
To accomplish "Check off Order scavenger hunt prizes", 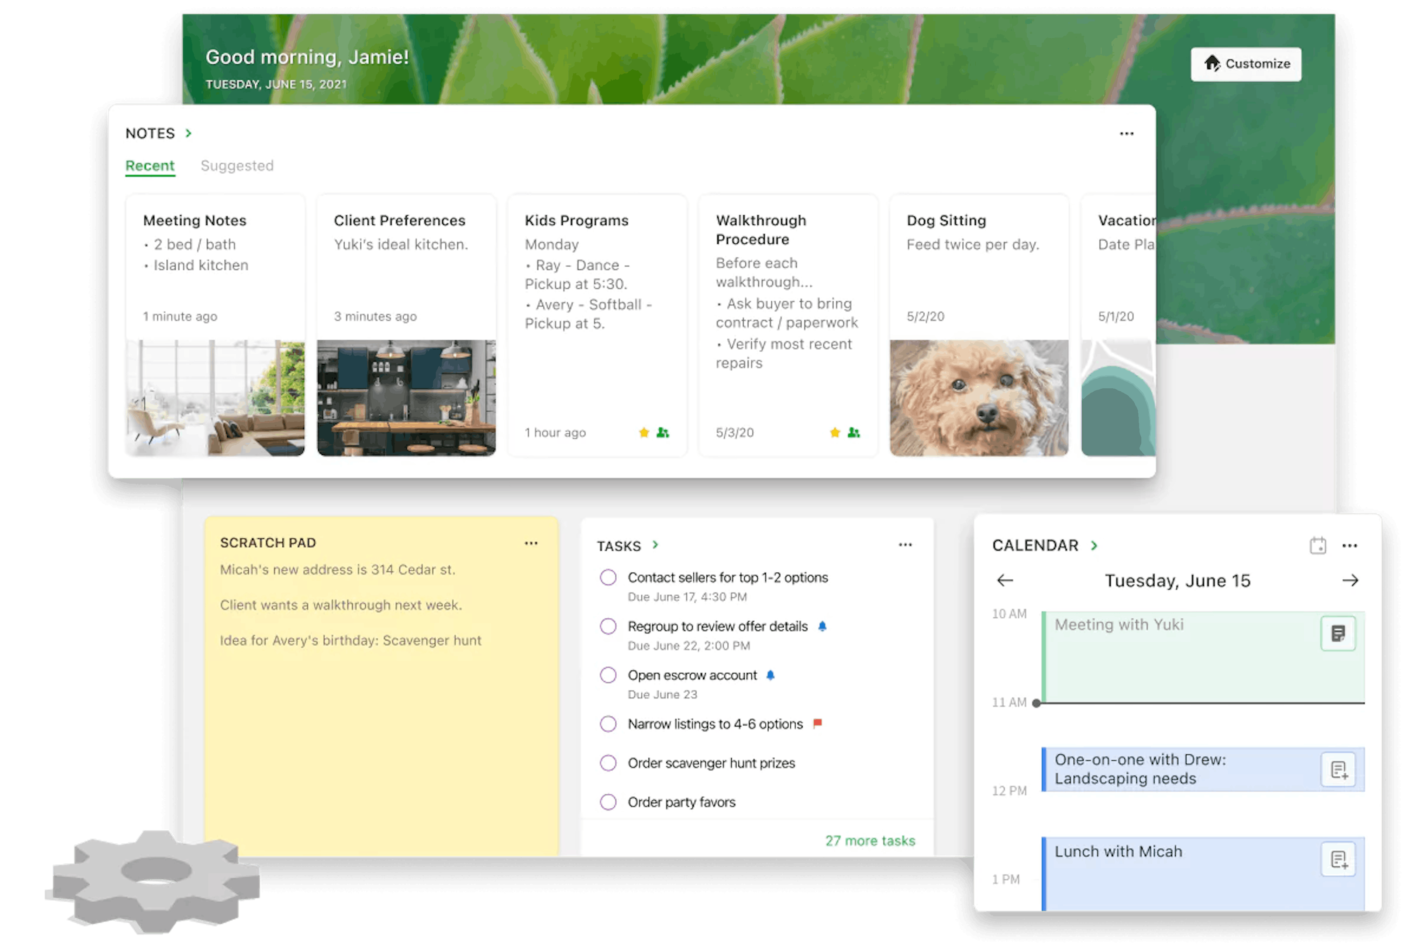I will click(x=608, y=763).
